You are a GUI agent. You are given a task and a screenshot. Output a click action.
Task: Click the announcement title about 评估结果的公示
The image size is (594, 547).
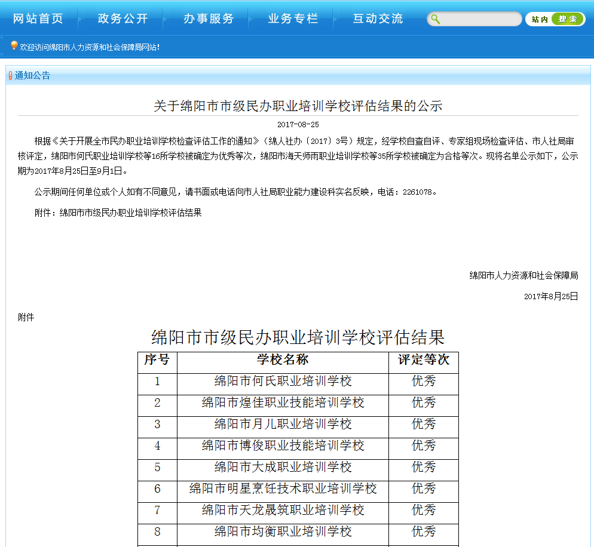tap(298, 106)
